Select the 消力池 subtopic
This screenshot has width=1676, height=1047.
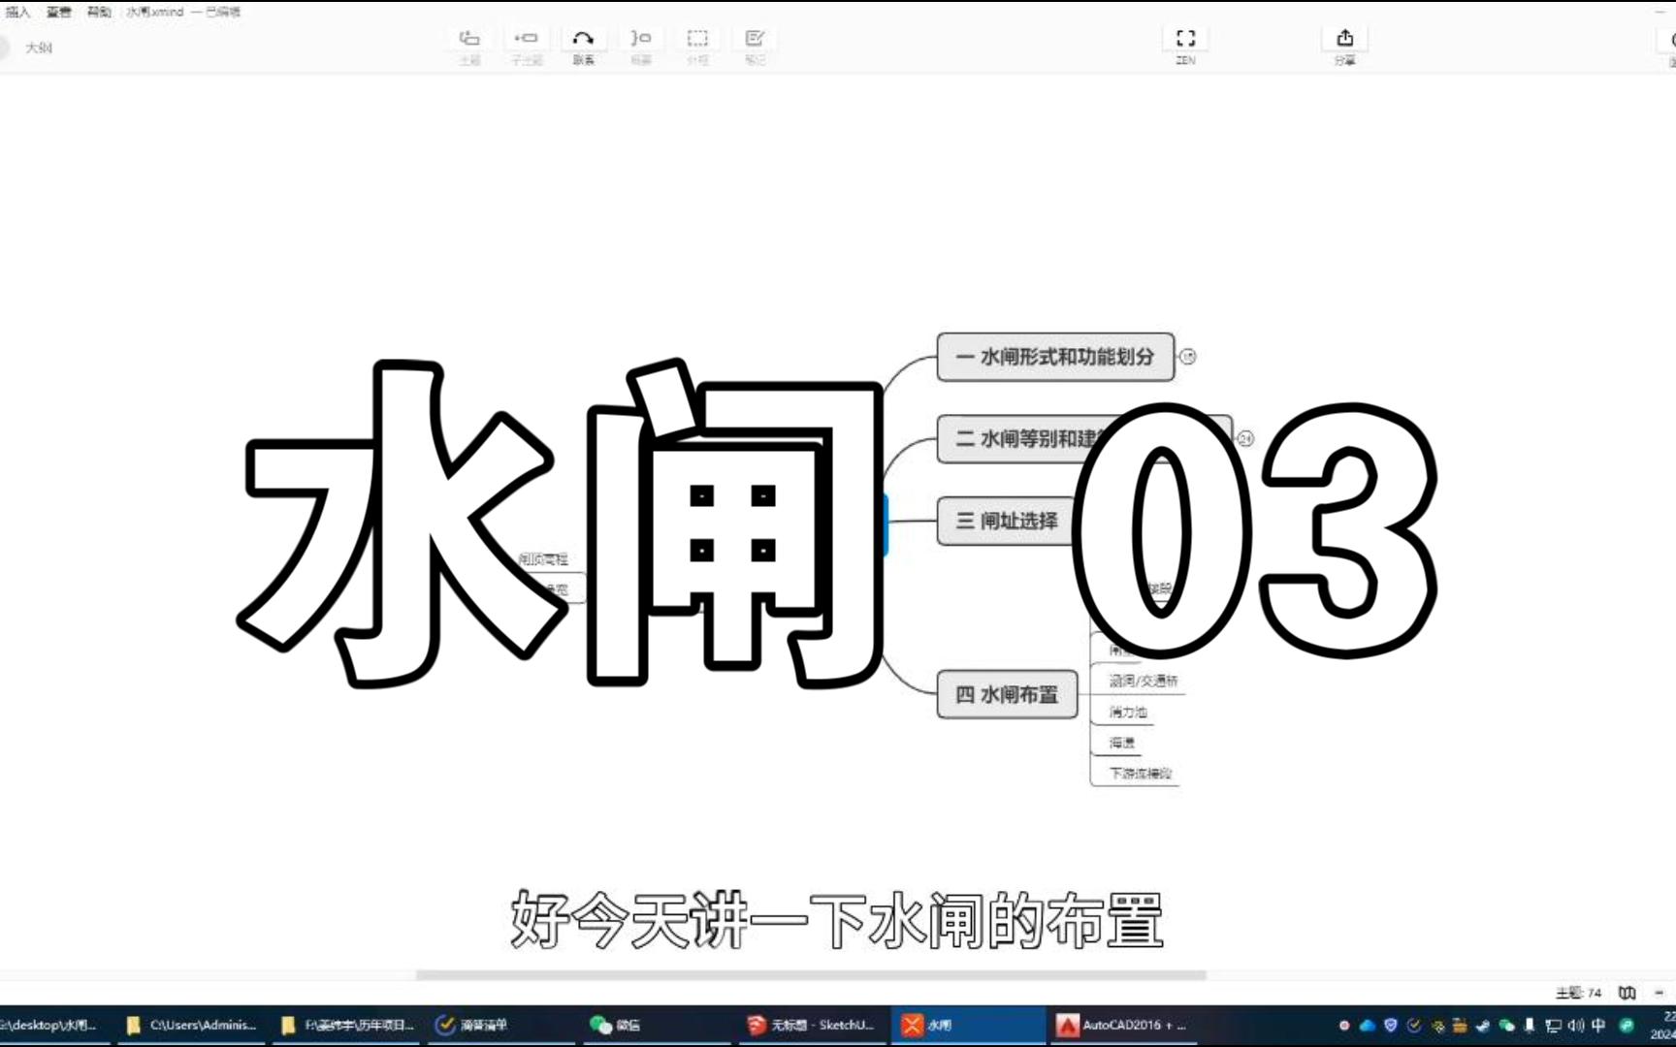1128,712
